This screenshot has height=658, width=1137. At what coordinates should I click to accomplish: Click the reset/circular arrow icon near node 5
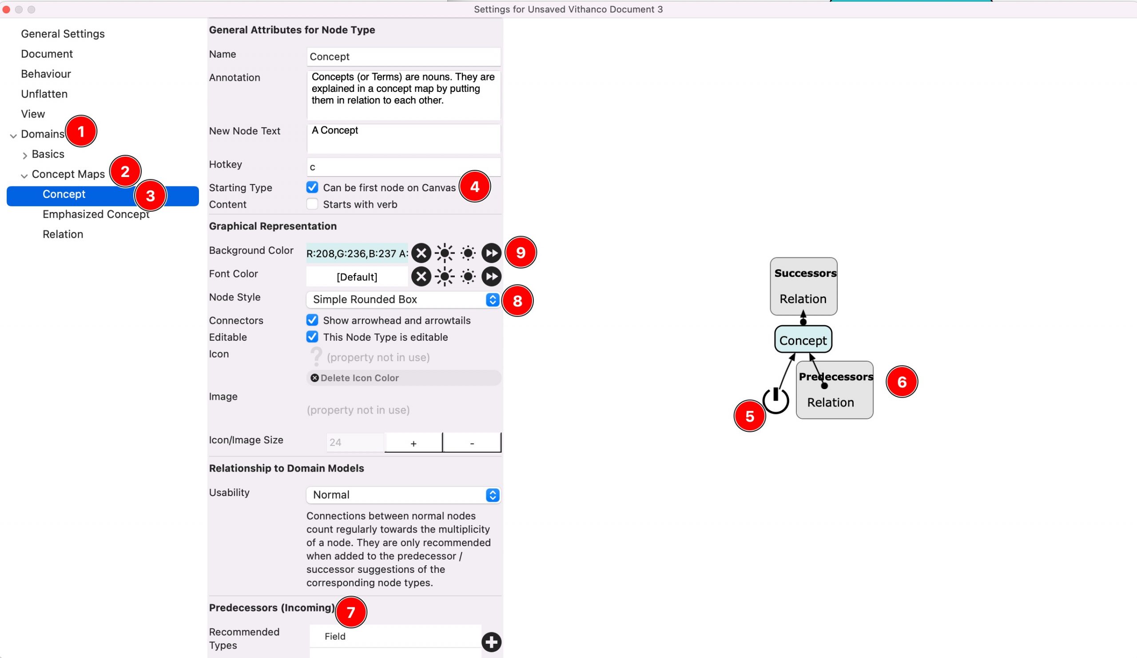click(775, 399)
